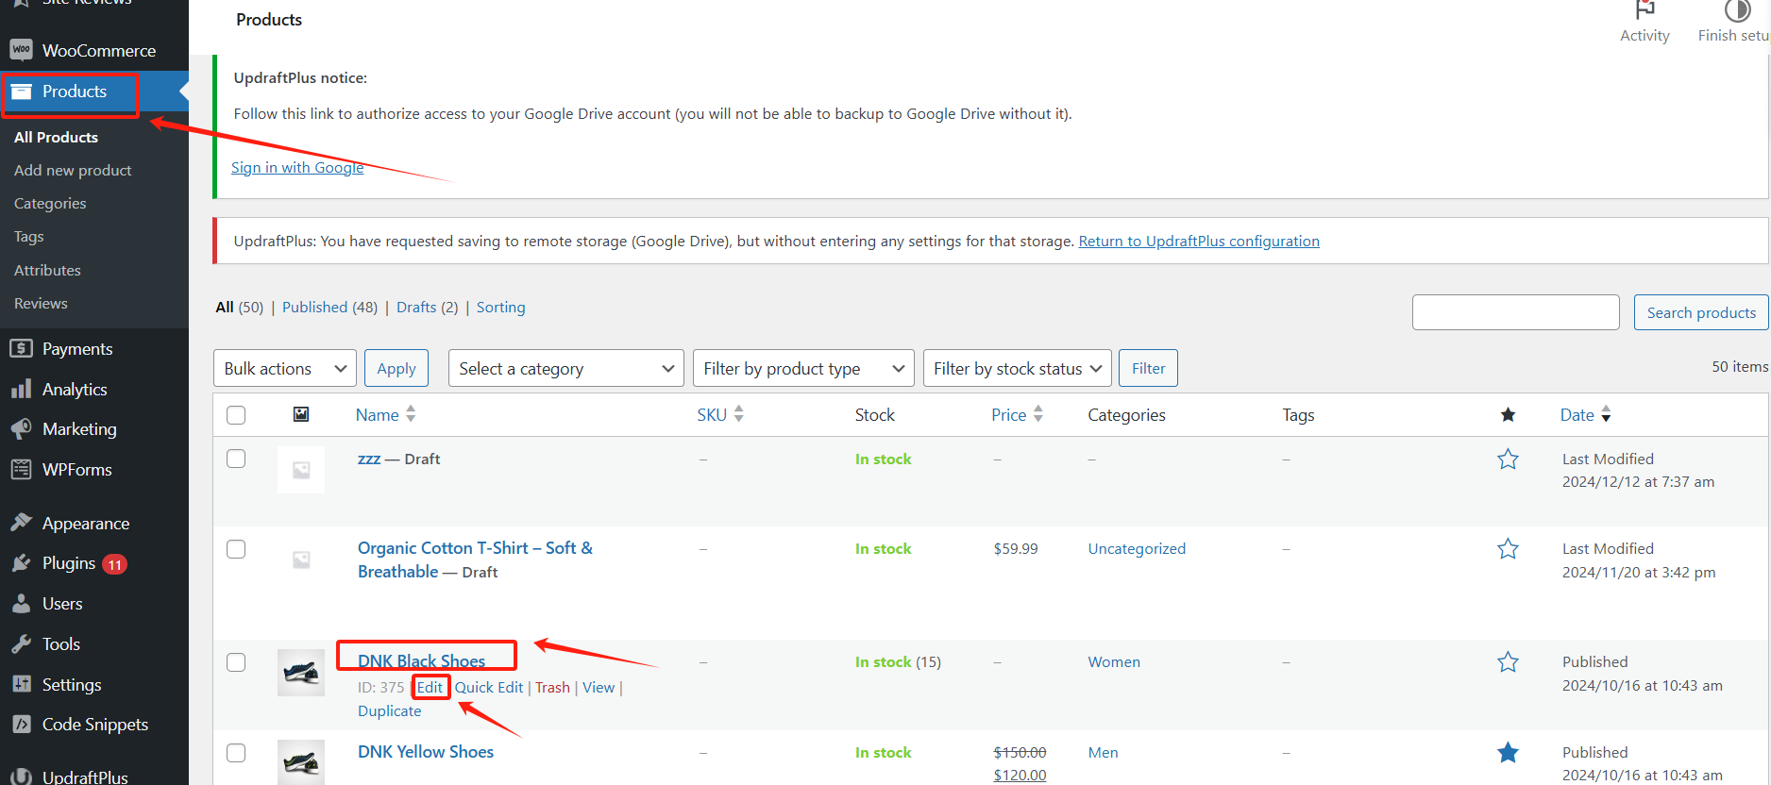1771x785 pixels.
Task: Focus the product search input field
Action: 1515,312
